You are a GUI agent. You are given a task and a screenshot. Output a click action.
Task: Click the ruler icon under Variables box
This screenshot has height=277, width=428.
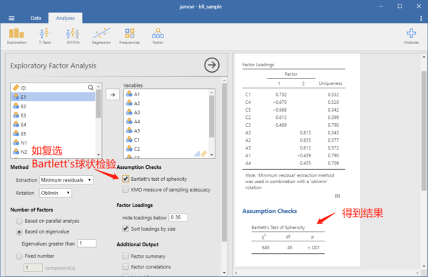[204, 154]
